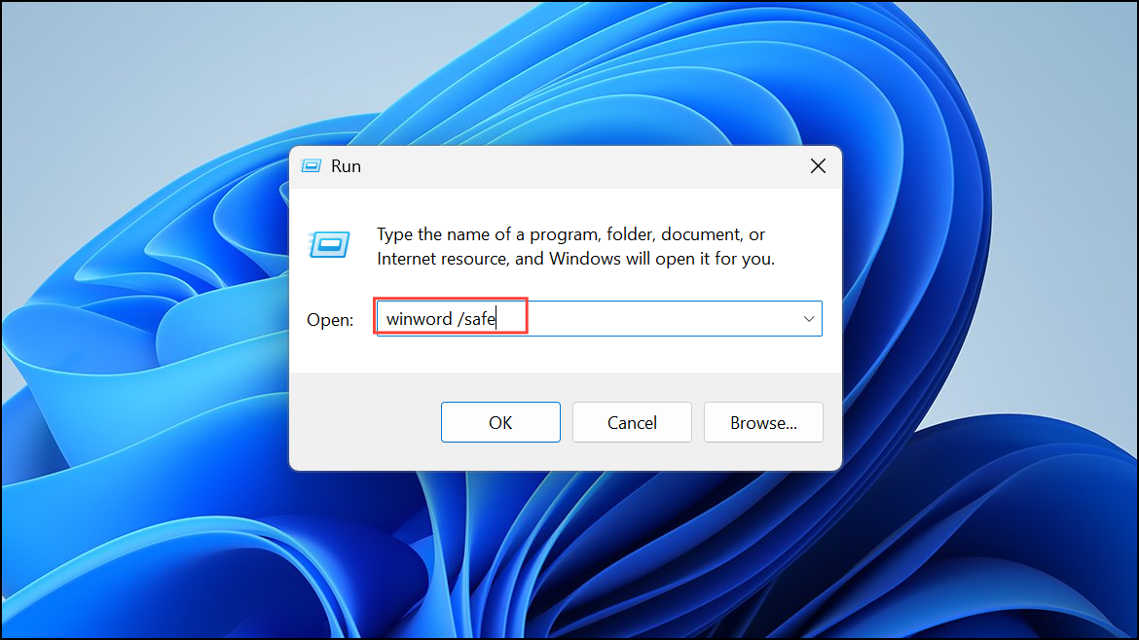
Task: Expand the Open command history dropdown
Action: tap(808, 319)
